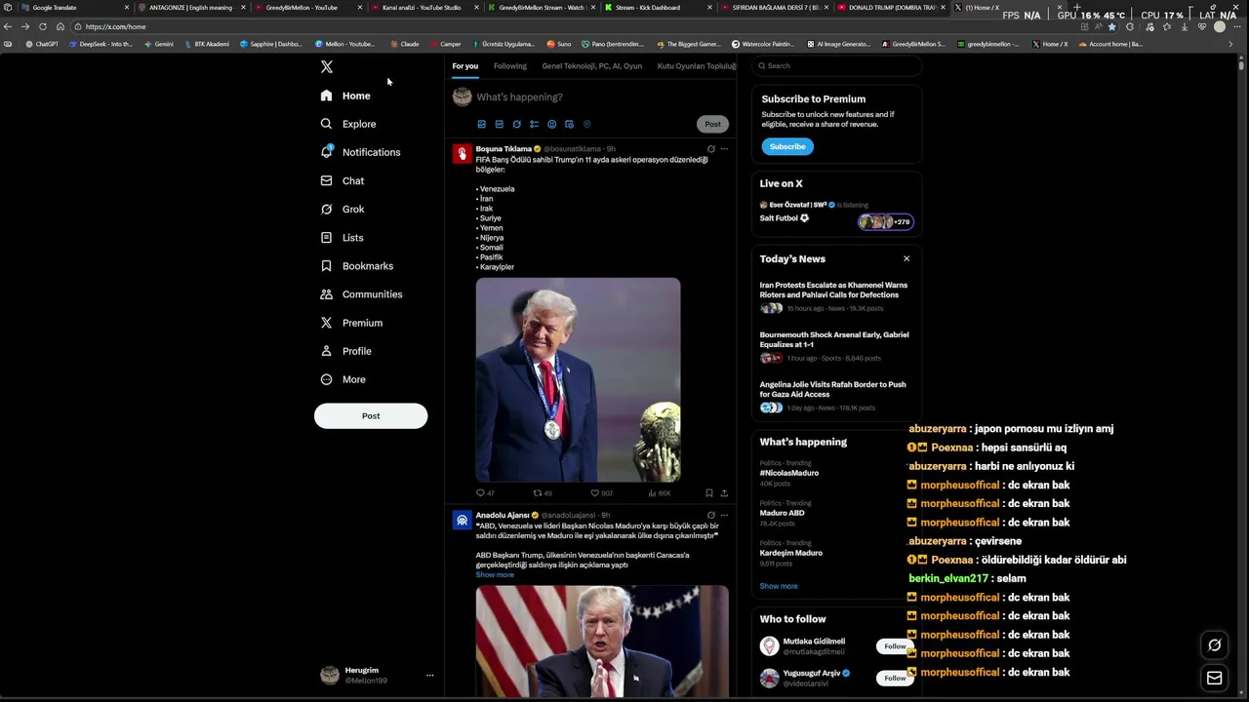Switch to the Following tab
Viewport: 1249px width, 702px height.
(509, 66)
